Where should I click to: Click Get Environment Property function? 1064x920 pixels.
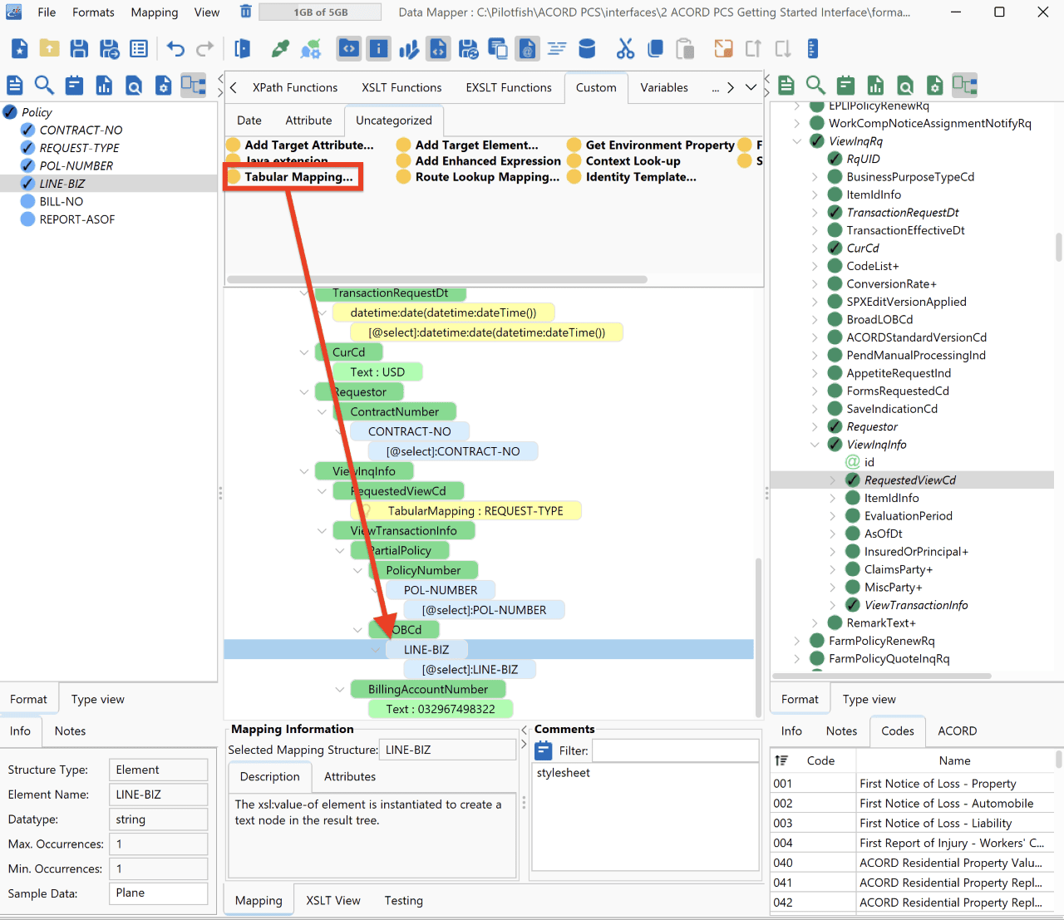pyautogui.click(x=652, y=145)
